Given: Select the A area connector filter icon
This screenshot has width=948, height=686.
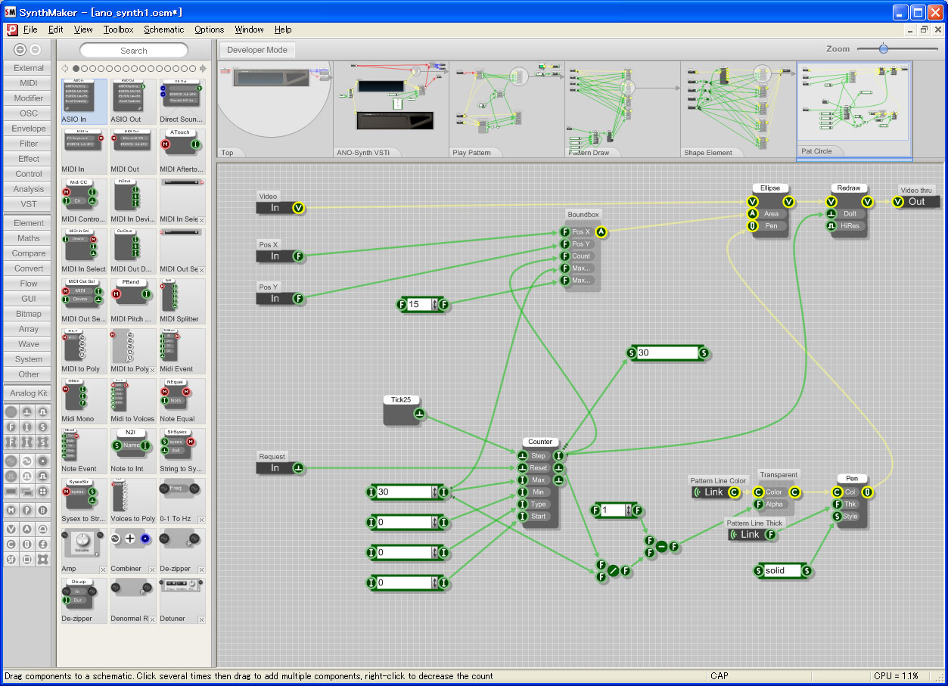Looking at the screenshot, I should pos(27,529).
